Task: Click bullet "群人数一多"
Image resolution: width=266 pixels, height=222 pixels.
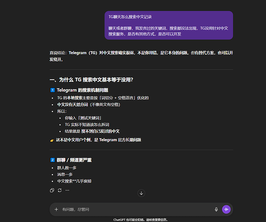Action: click(x=67, y=168)
